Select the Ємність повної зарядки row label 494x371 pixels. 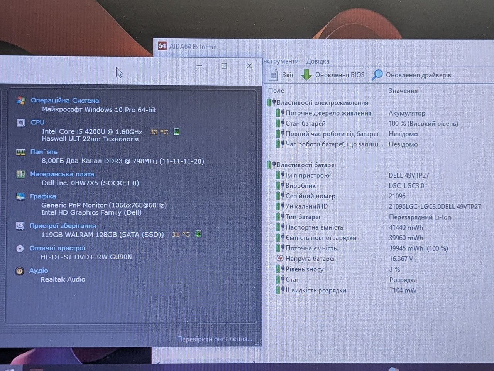click(321, 238)
